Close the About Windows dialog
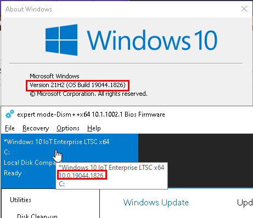Image resolution: width=253 pixels, height=218 pixels. (244, 9)
